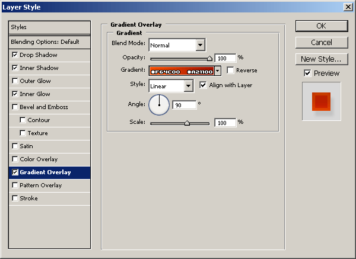356x259 pixels.
Task: Close the Layer Style dialog
Action: tap(348, 7)
